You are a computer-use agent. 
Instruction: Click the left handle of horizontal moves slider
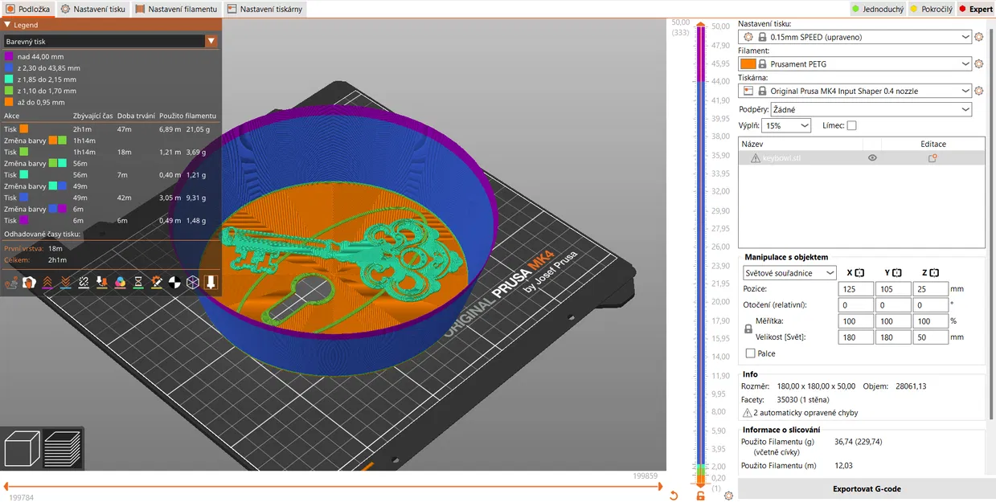[6, 486]
